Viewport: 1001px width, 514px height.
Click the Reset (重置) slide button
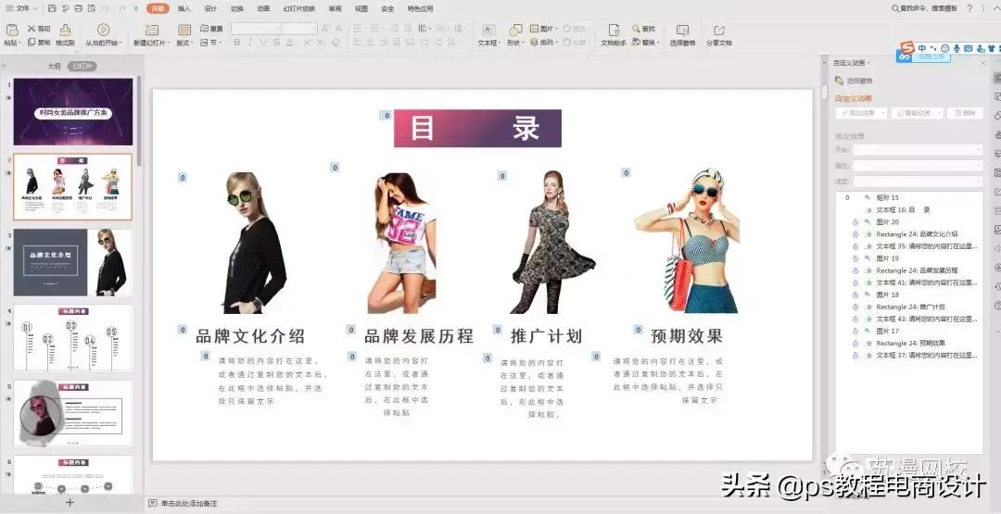[211, 30]
